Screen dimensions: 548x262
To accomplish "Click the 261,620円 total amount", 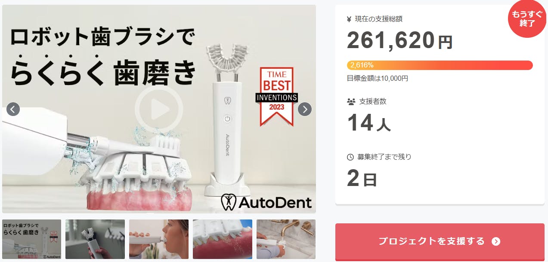I will pyautogui.click(x=400, y=41).
